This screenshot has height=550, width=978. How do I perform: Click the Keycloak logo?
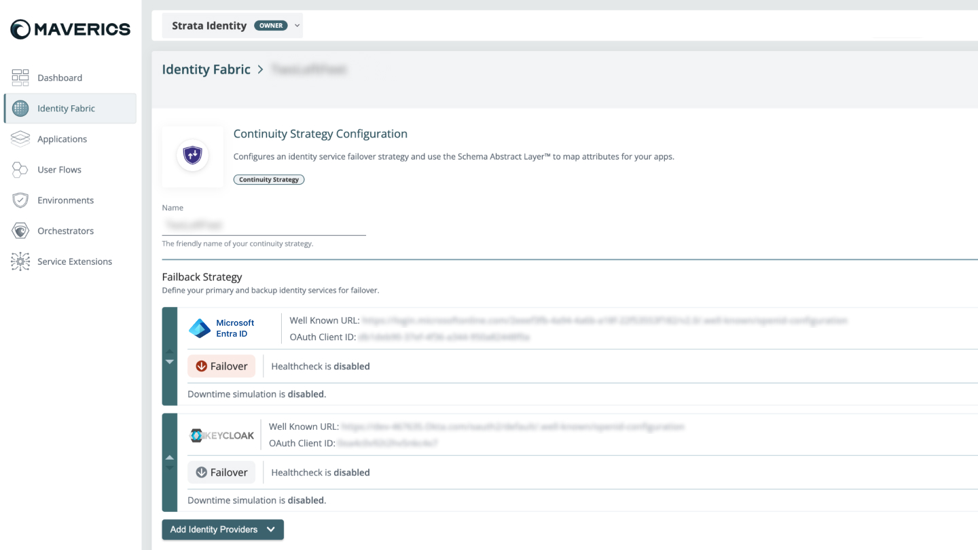pyautogui.click(x=222, y=435)
